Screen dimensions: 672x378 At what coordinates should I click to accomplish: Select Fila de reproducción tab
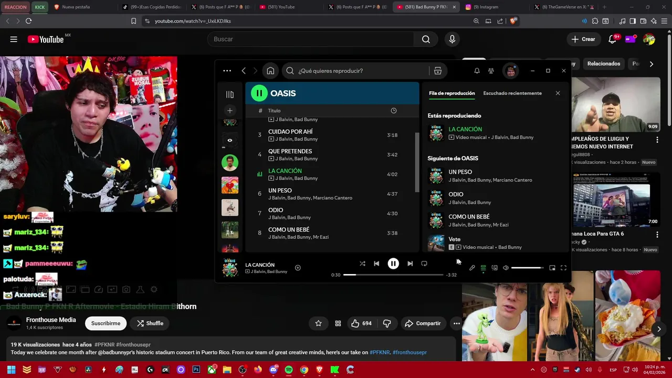451,93
